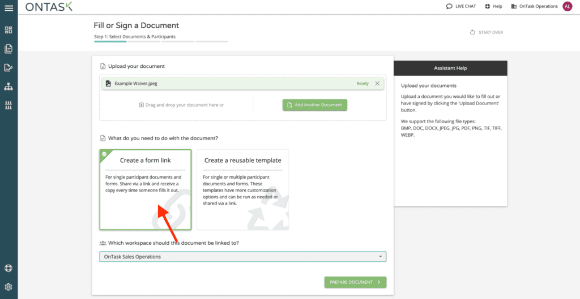
Task: Open the dashboard icon in sidebar
Action: point(8,30)
